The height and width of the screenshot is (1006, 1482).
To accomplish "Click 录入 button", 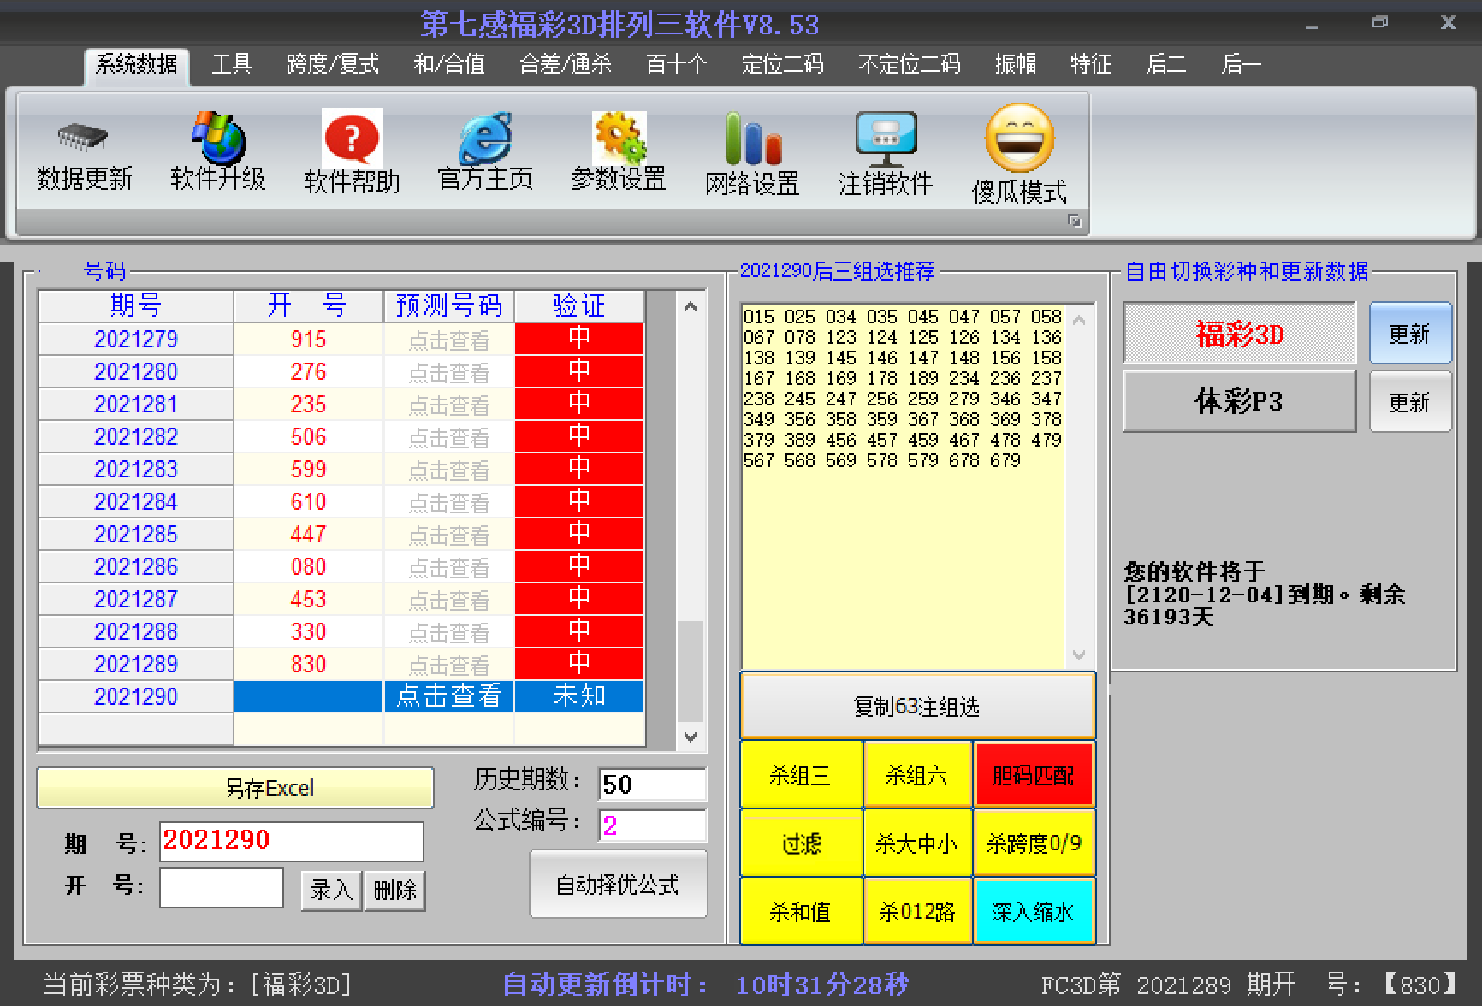I will [331, 891].
